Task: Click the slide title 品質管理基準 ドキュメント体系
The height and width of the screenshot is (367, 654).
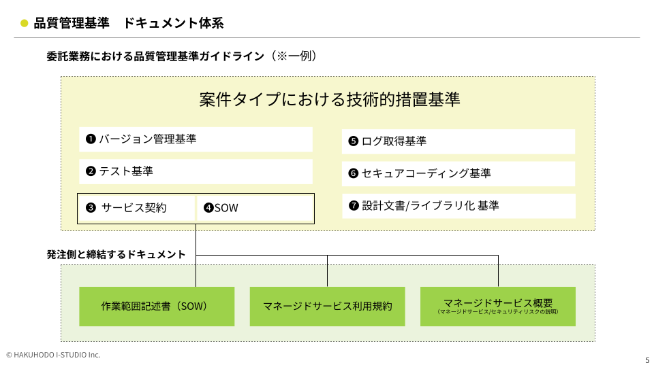Action: 129,24
